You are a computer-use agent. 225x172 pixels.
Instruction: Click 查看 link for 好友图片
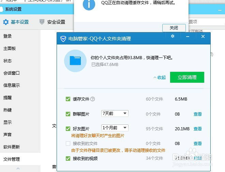pyautogui.click(x=198, y=129)
